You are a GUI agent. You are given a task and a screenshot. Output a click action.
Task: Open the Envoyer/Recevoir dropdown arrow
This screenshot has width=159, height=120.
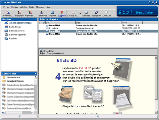80,14
